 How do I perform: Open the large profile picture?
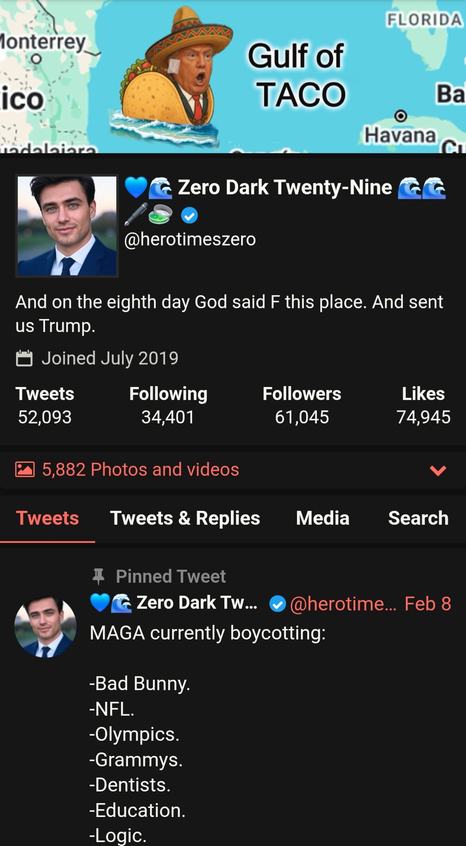(67, 226)
